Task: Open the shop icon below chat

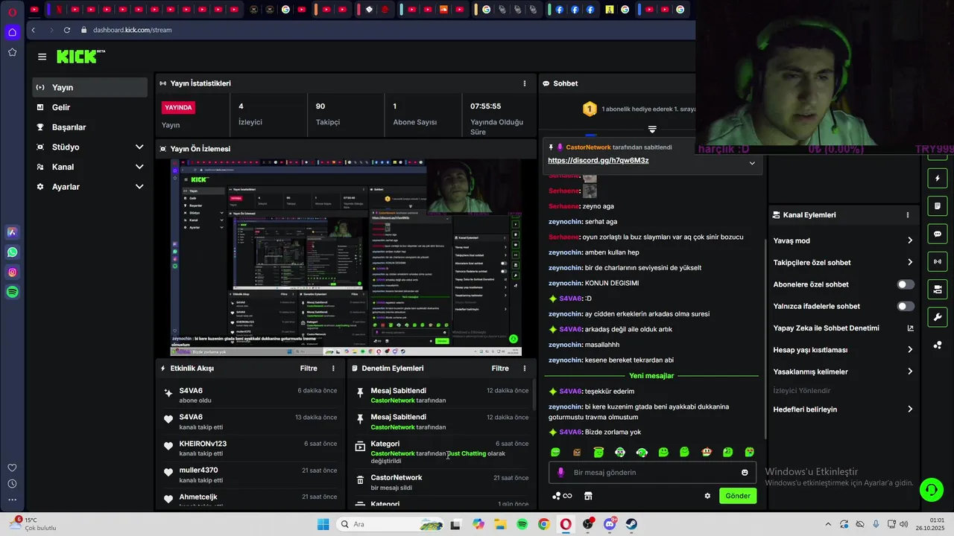Action: (587, 496)
